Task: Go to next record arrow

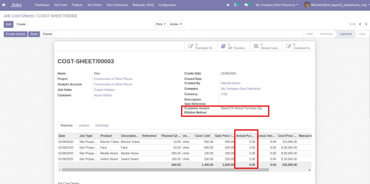Action: click(366, 24)
